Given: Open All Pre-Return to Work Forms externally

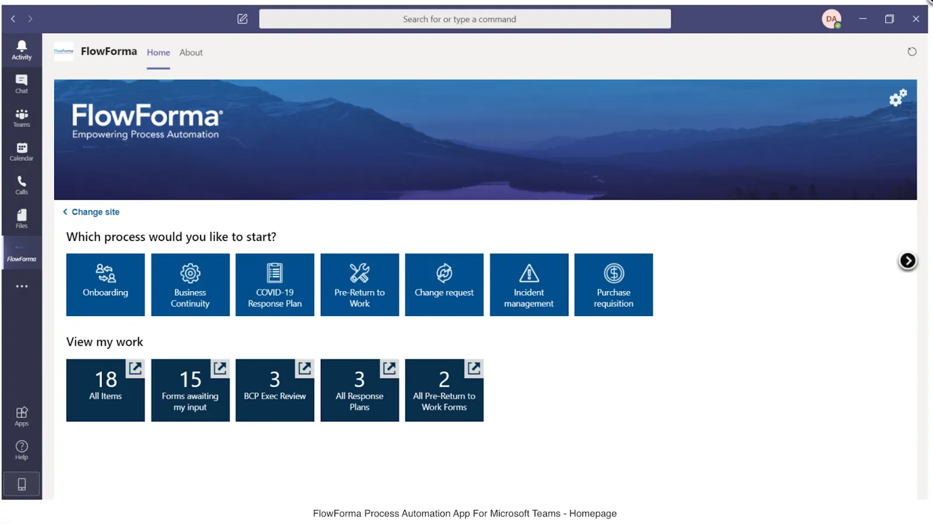Looking at the screenshot, I should pyautogui.click(x=474, y=368).
